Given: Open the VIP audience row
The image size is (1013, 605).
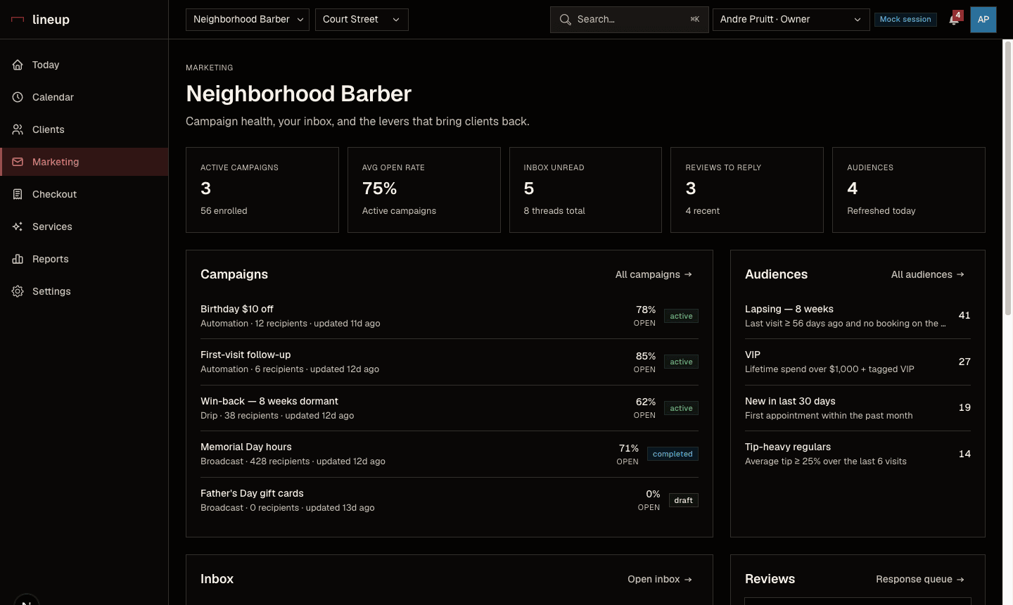Looking at the screenshot, I should 858,362.
